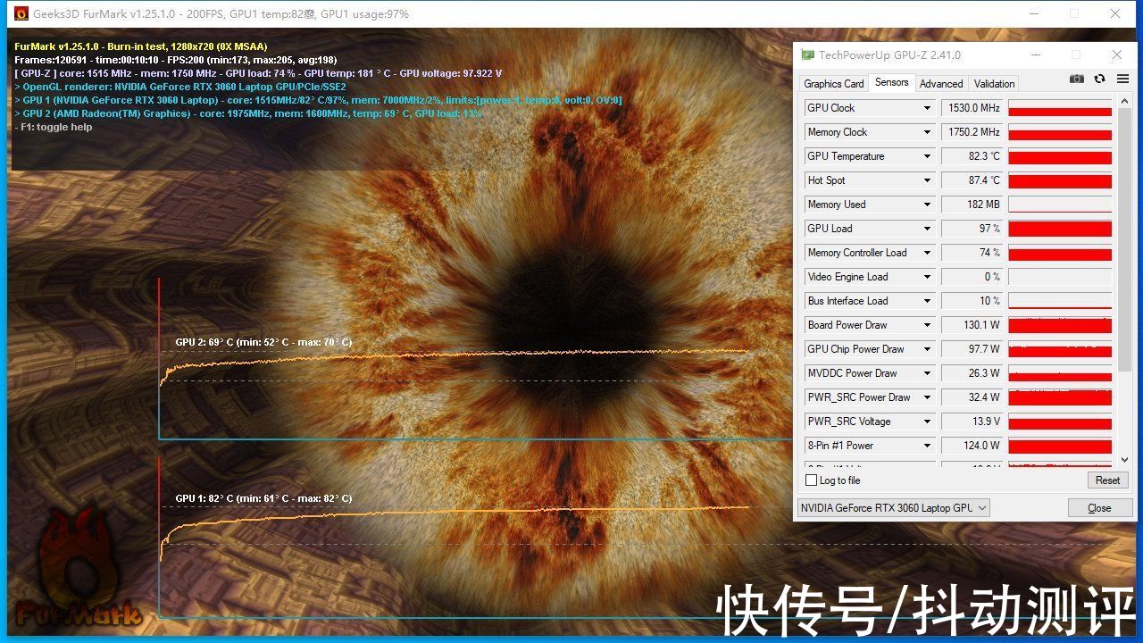Minimize the FurMark window
The height and width of the screenshot is (643, 1143).
tap(1033, 13)
